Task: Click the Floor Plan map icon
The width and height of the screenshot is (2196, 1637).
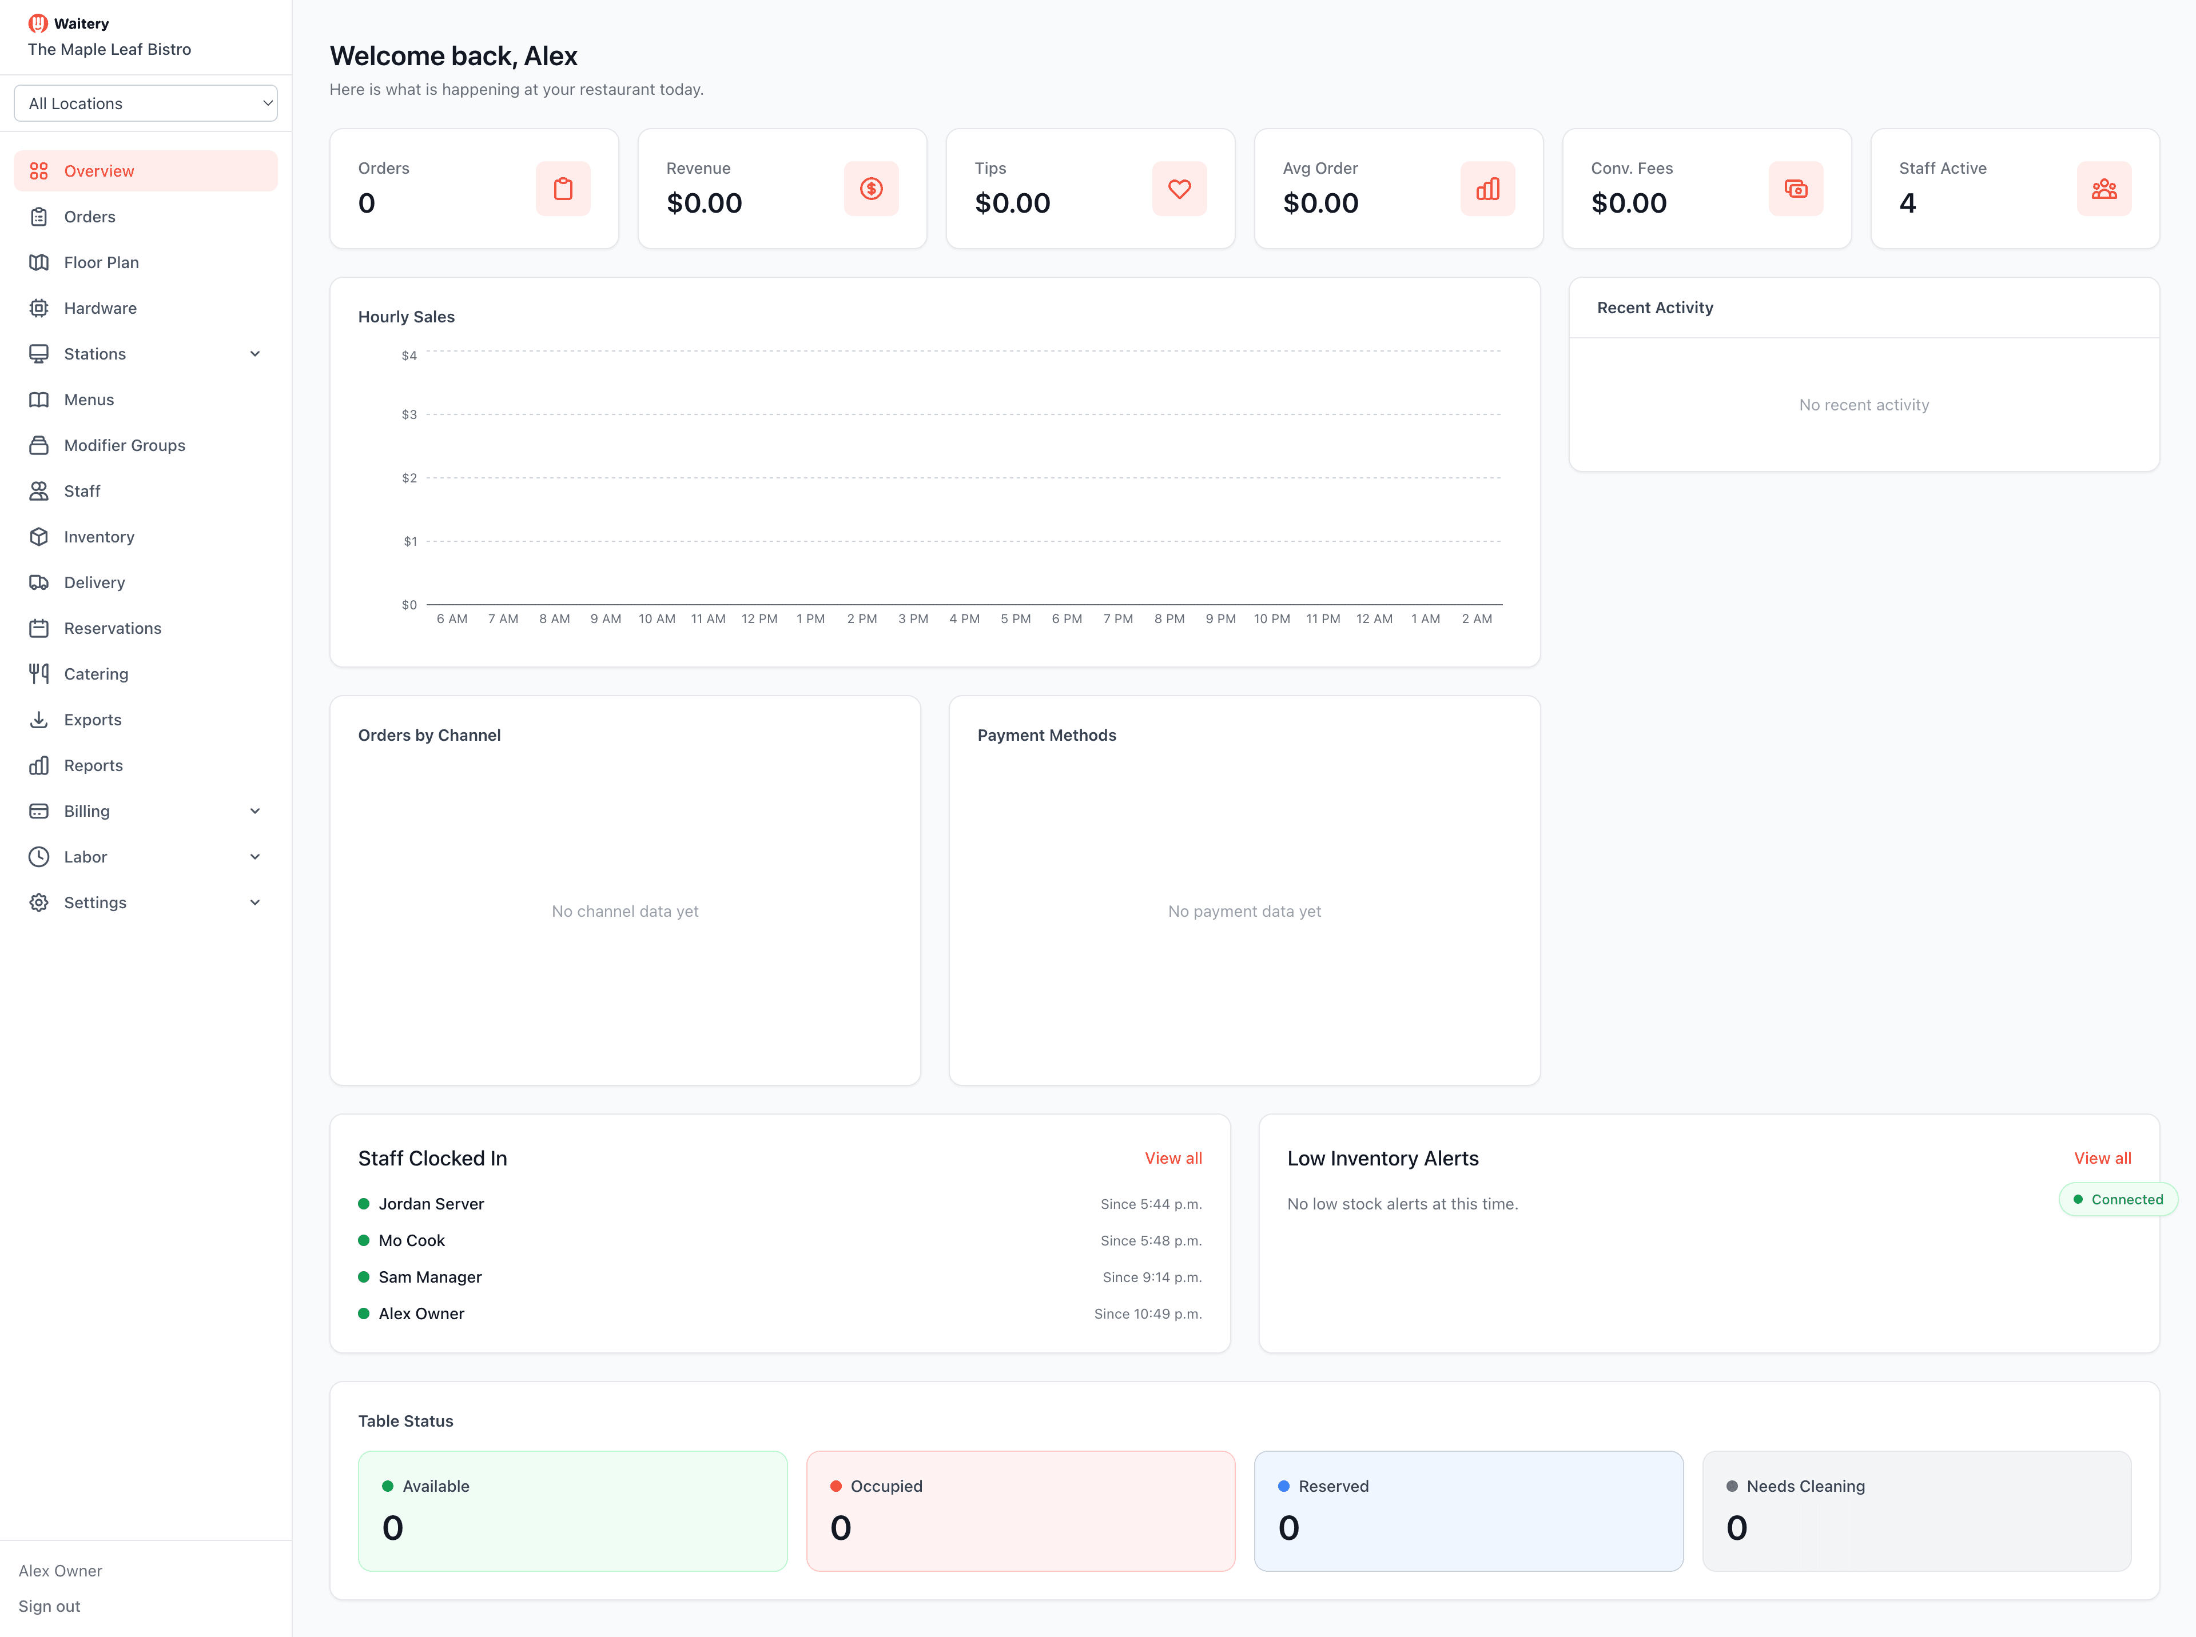Action: coord(39,262)
